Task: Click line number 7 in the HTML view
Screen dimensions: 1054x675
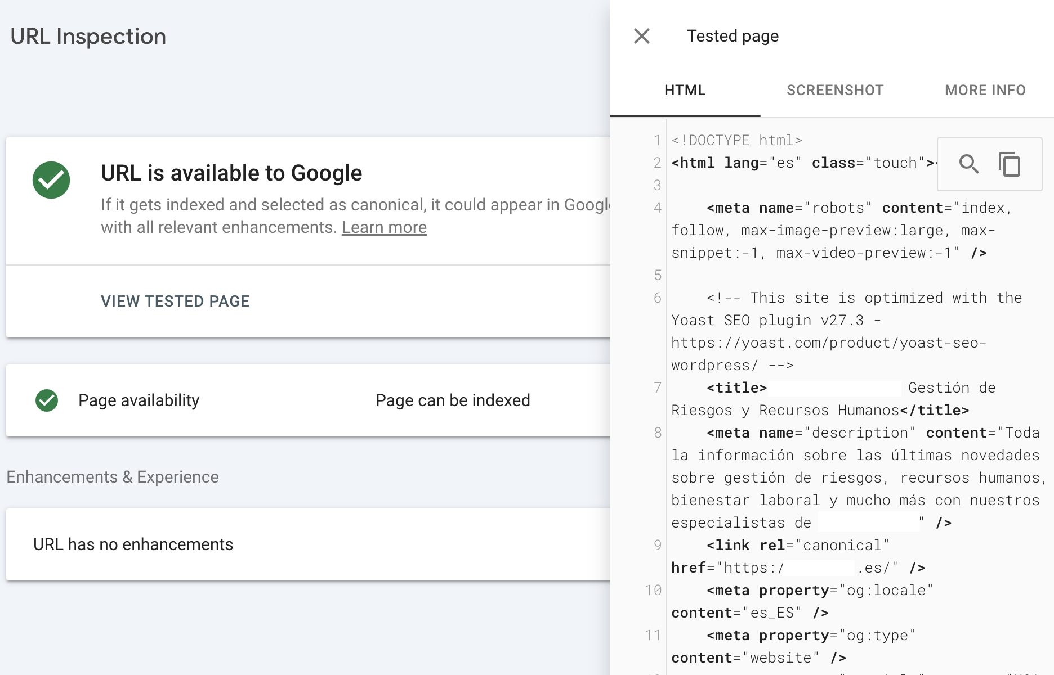Action: (657, 387)
